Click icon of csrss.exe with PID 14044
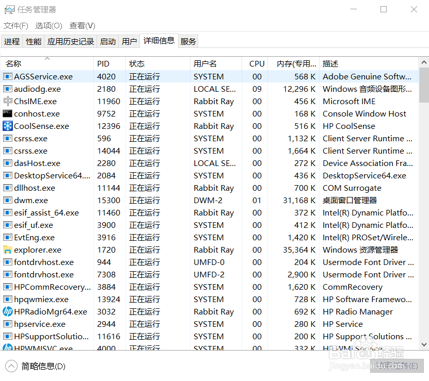429x381 pixels. click(x=7, y=151)
